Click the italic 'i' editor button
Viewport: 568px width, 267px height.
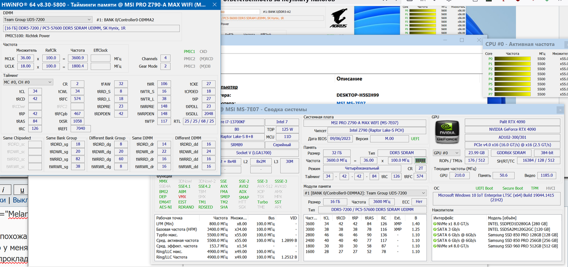pyautogui.click(x=4, y=190)
